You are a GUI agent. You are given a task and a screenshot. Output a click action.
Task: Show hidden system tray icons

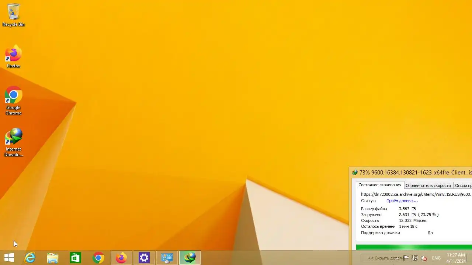pyautogui.click(x=398, y=258)
